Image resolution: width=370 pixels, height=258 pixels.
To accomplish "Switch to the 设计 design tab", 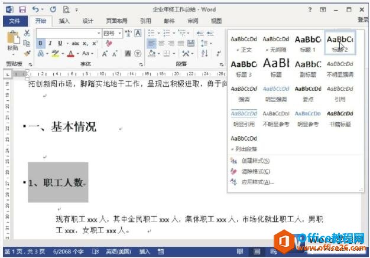I will [x=88, y=21].
